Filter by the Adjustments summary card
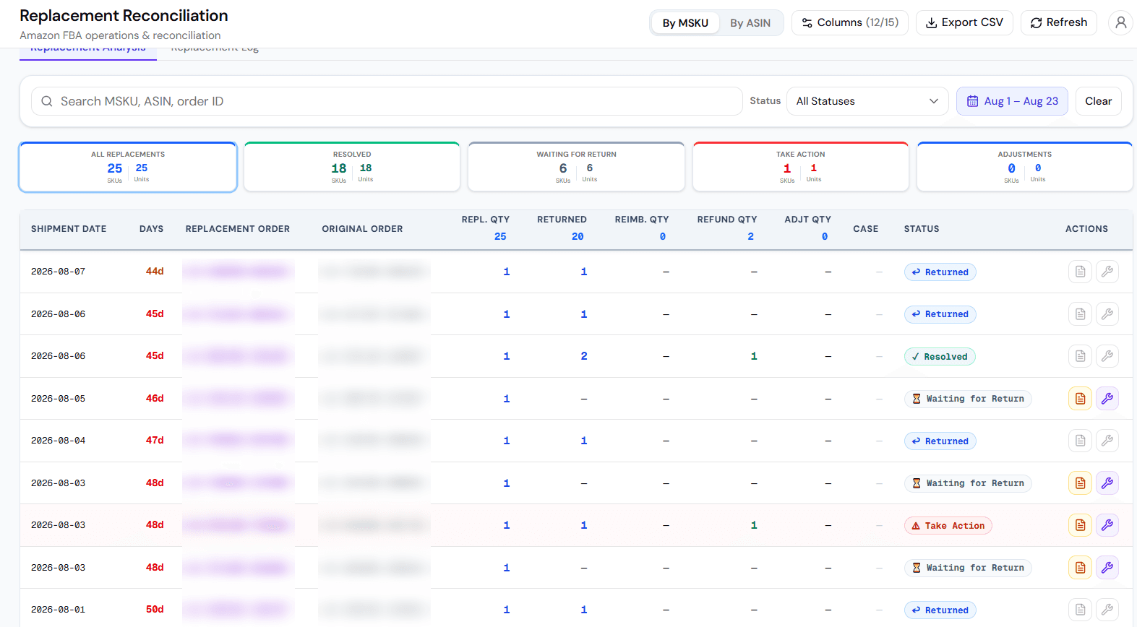The height and width of the screenshot is (627, 1137). [1024, 167]
